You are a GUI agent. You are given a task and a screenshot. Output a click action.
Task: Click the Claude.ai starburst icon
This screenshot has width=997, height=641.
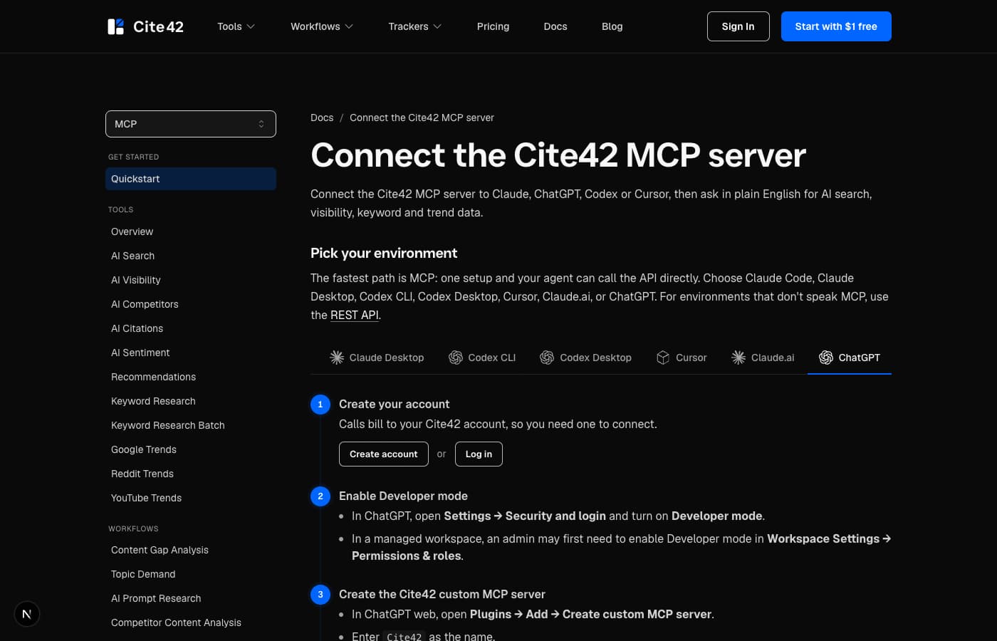[x=738, y=358]
